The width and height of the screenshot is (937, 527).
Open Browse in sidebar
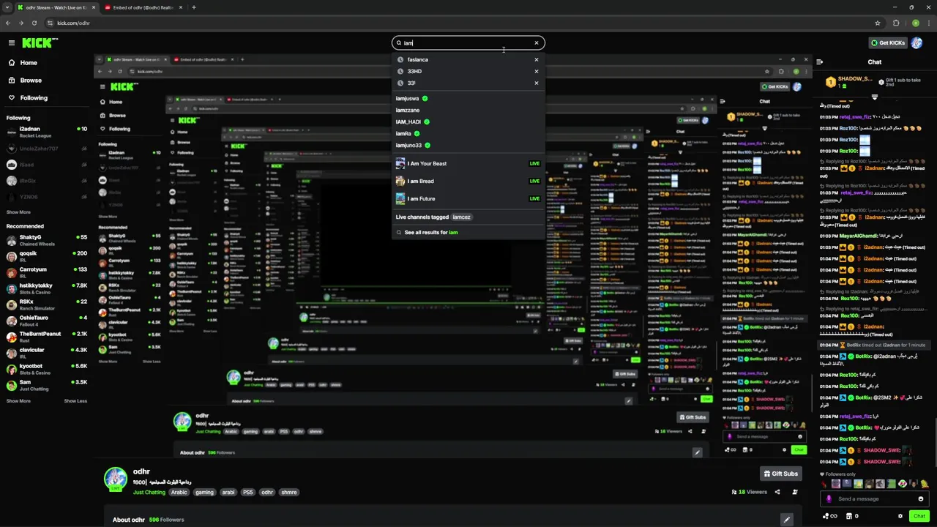pos(31,81)
